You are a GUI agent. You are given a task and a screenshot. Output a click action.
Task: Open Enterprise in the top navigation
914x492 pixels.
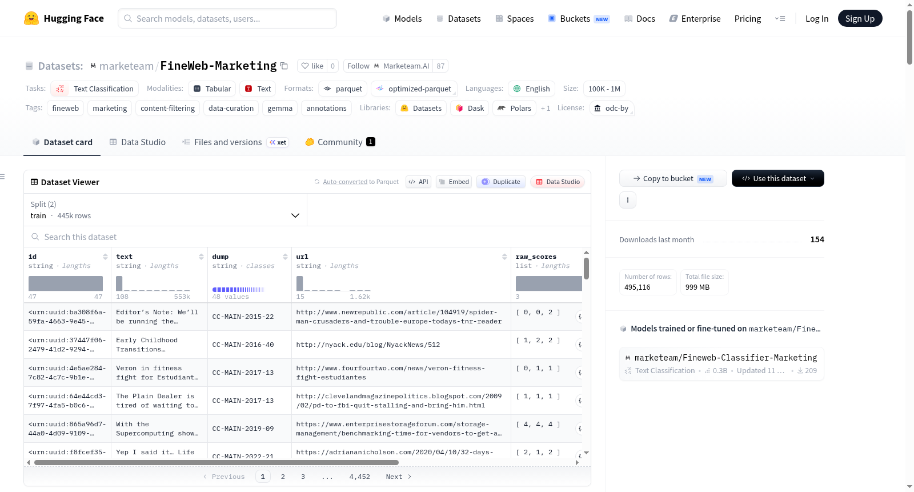pyautogui.click(x=695, y=18)
